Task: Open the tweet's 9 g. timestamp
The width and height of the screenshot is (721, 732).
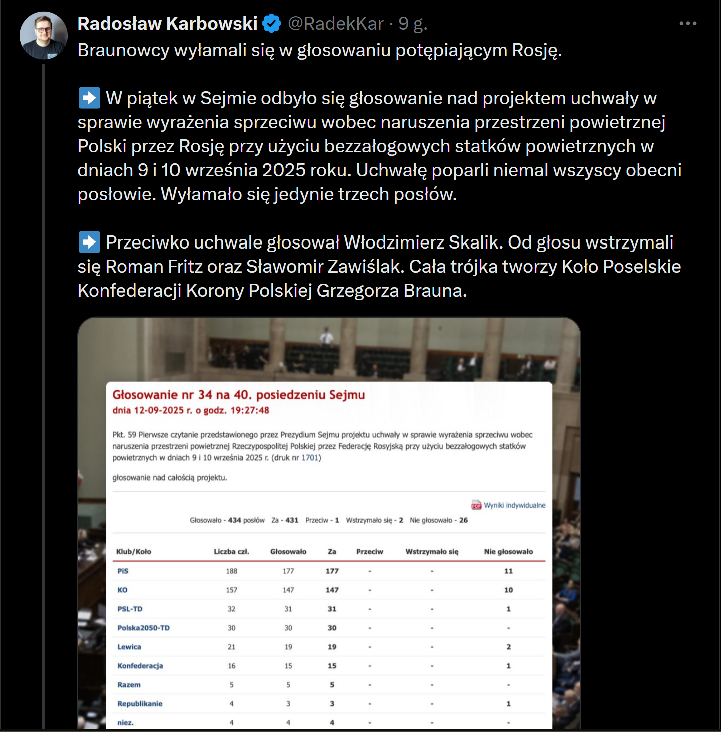Action: click(413, 24)
